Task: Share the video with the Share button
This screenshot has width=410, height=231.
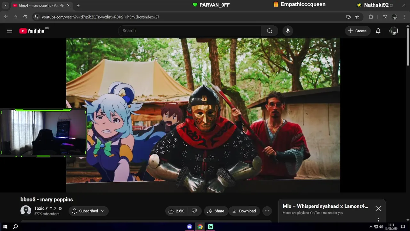Action: [216, 211]
